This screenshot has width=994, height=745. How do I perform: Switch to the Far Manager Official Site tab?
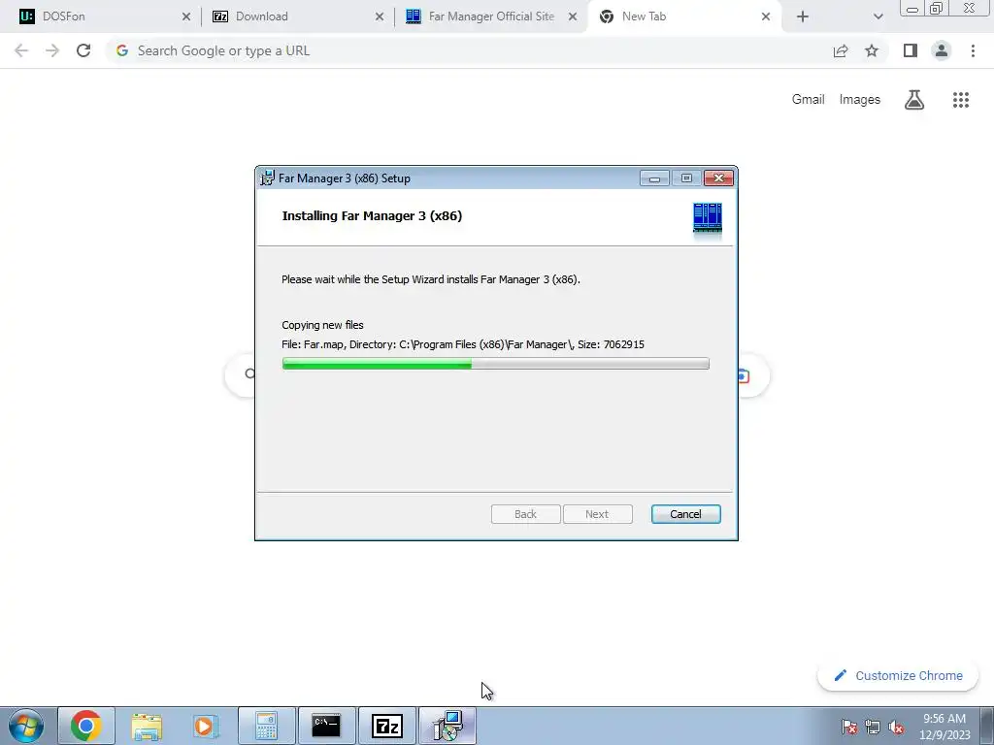491,16
